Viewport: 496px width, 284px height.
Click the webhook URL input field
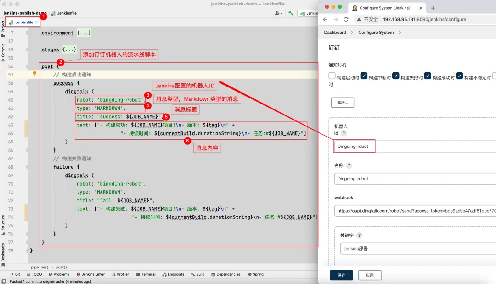(x=415, y=210)
